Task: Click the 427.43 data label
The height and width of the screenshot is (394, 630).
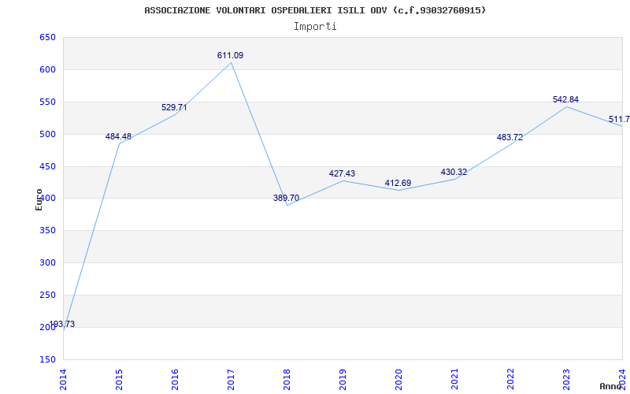Action: tap(342, 173)
